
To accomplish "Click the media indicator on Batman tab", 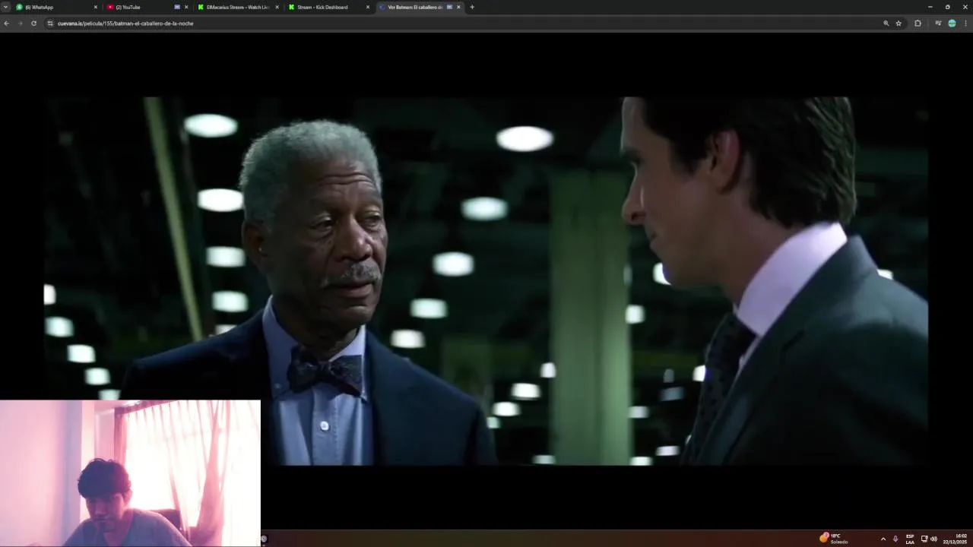I will tap(449, 7).
